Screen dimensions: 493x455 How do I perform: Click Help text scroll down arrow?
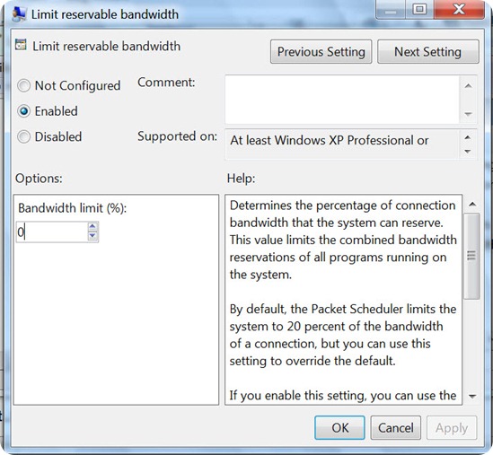[472, 397]
